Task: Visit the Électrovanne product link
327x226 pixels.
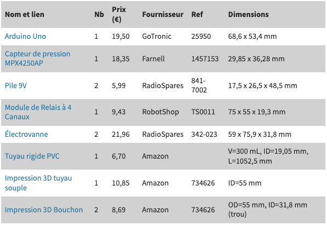Action: click(26, 134)
